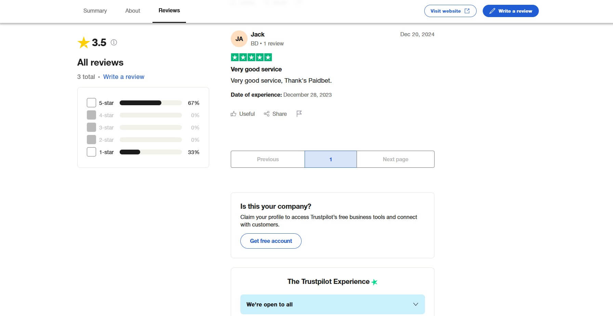Click the info icon next to 3.5 rating
This screenshot has height=316, width=613.
point(114,42)
